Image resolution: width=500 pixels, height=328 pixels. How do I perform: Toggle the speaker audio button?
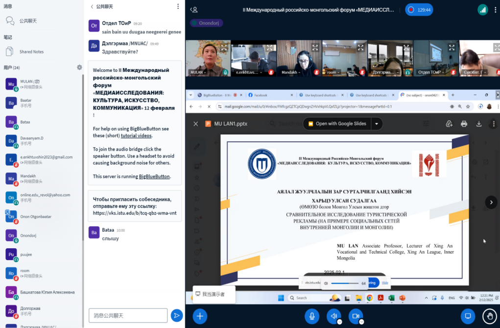click(x=333, y=316)
